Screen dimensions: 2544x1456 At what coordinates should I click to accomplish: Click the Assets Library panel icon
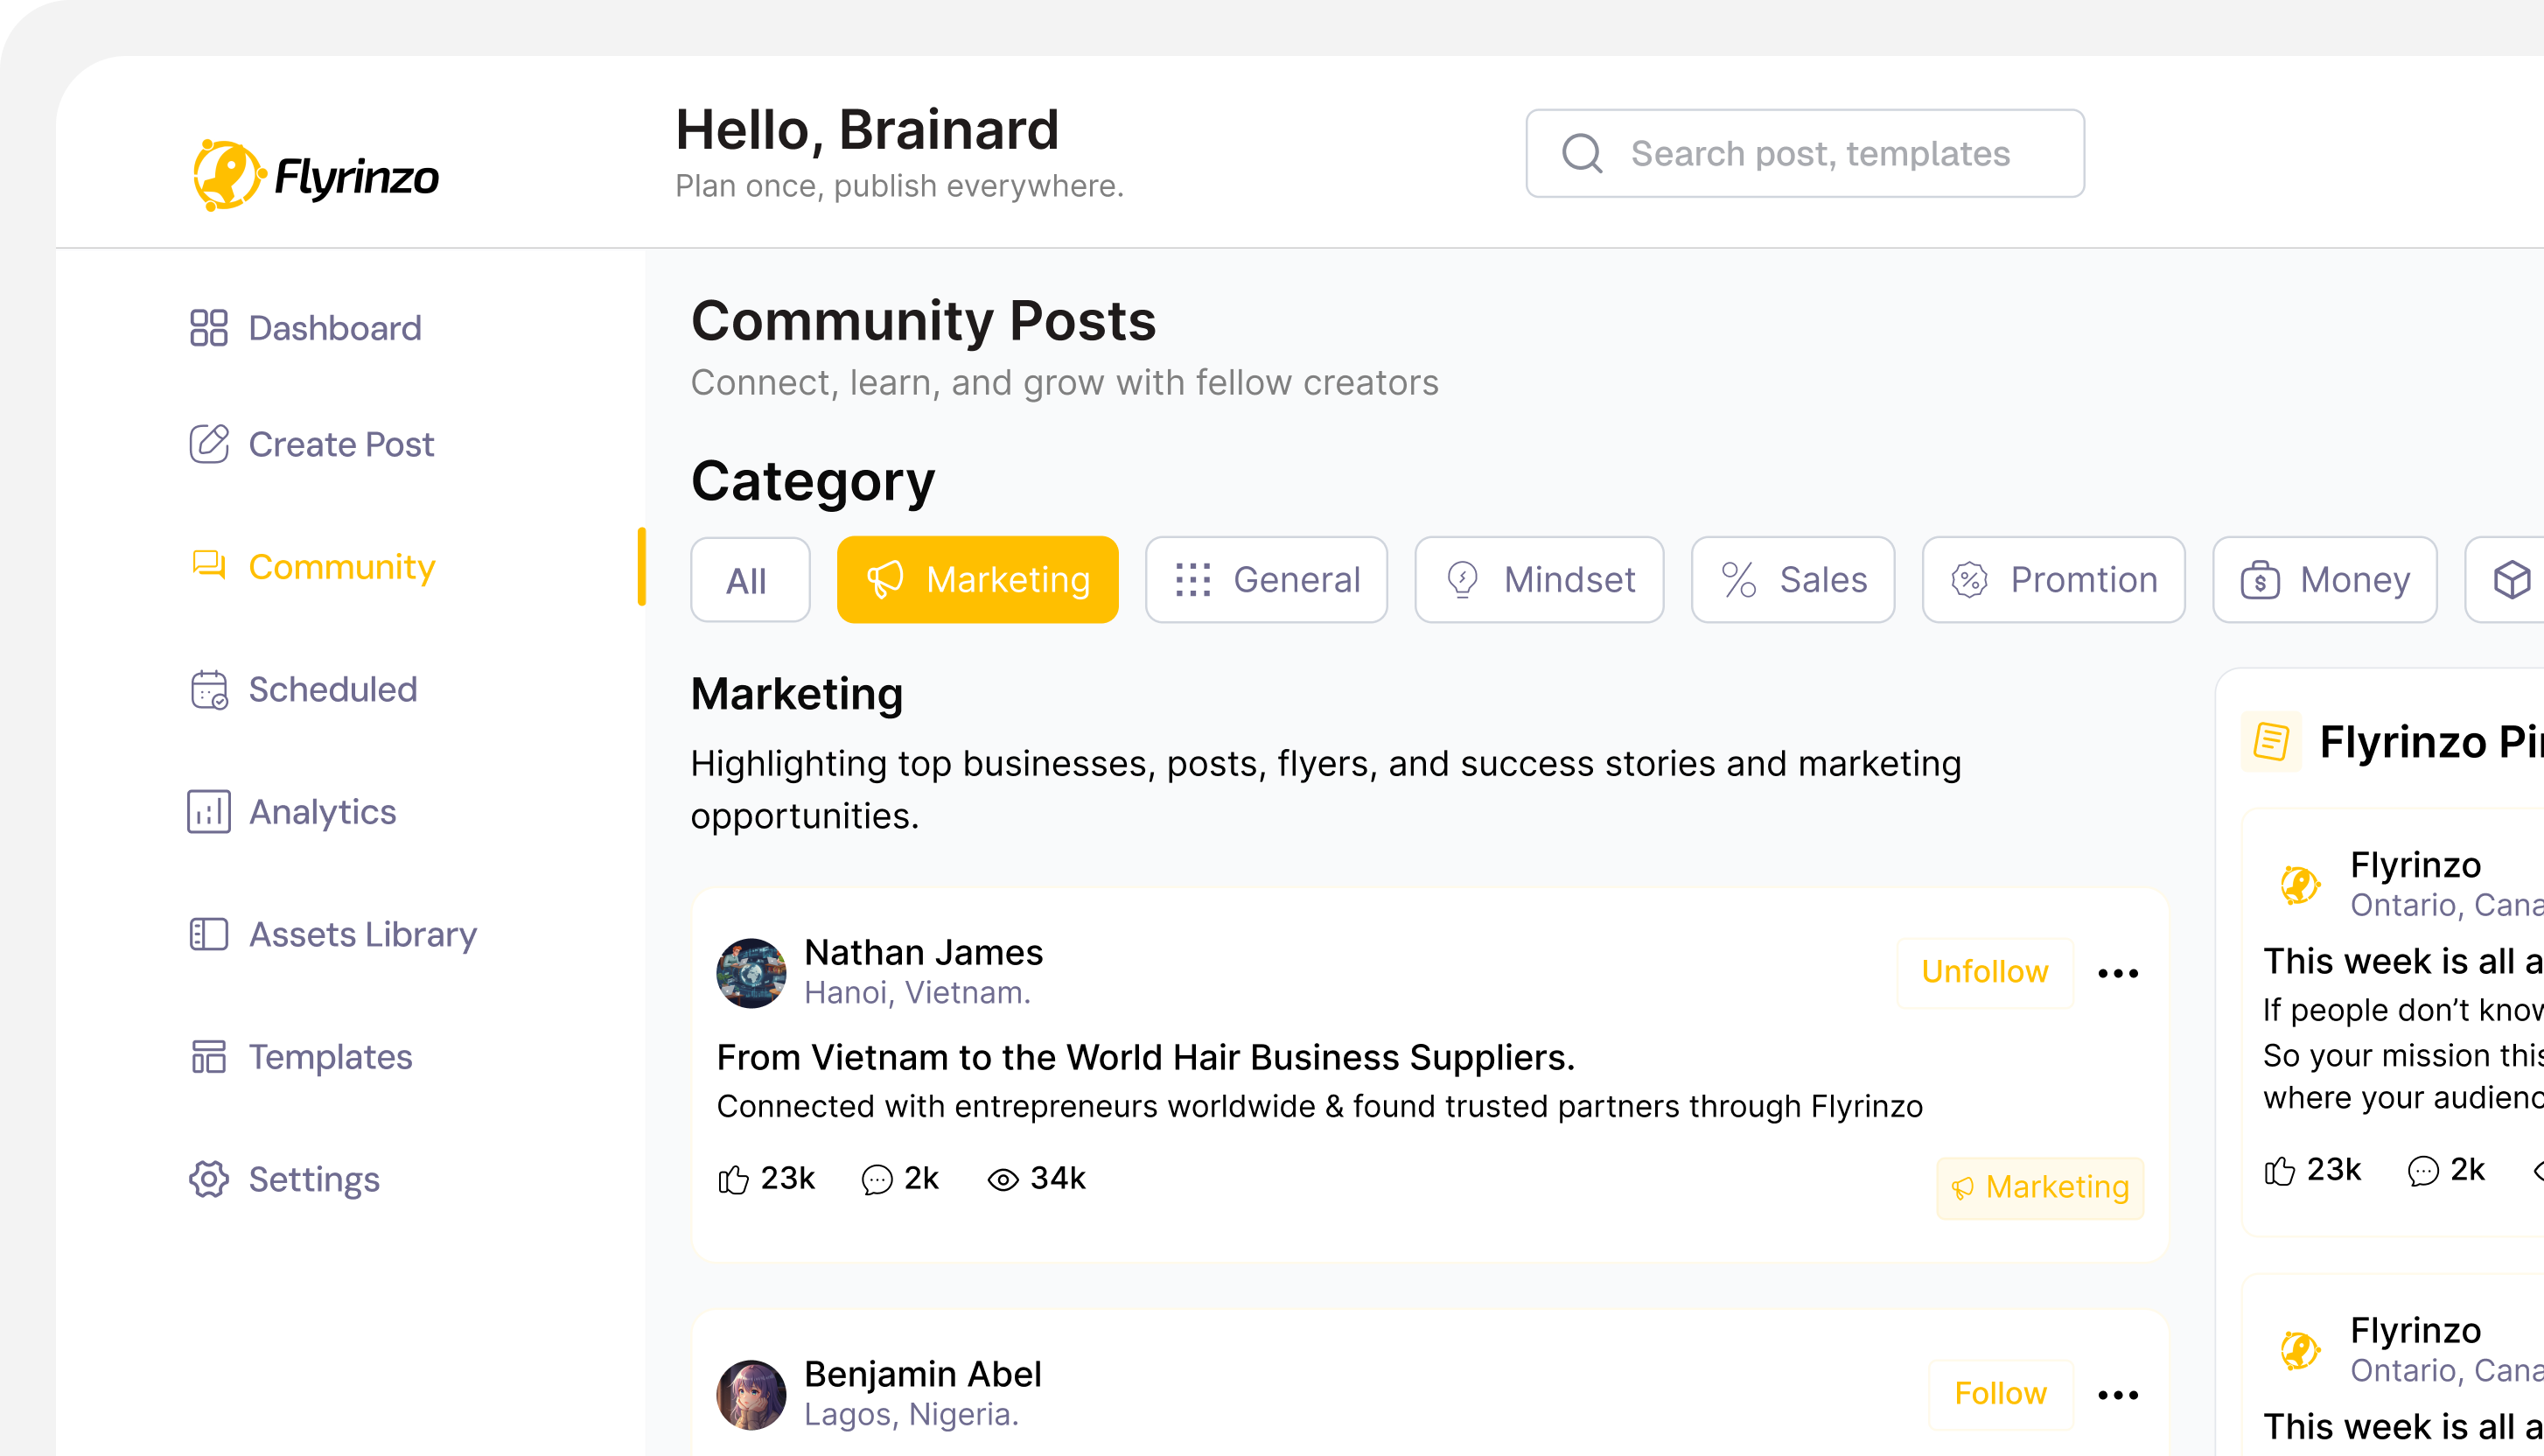click(x=209, y=934)
